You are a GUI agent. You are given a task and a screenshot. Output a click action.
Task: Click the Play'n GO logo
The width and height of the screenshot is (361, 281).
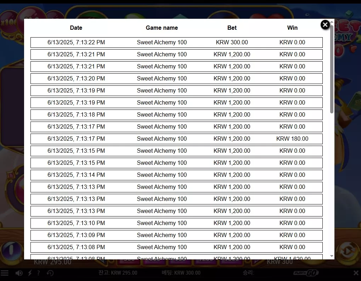[306, 273]
